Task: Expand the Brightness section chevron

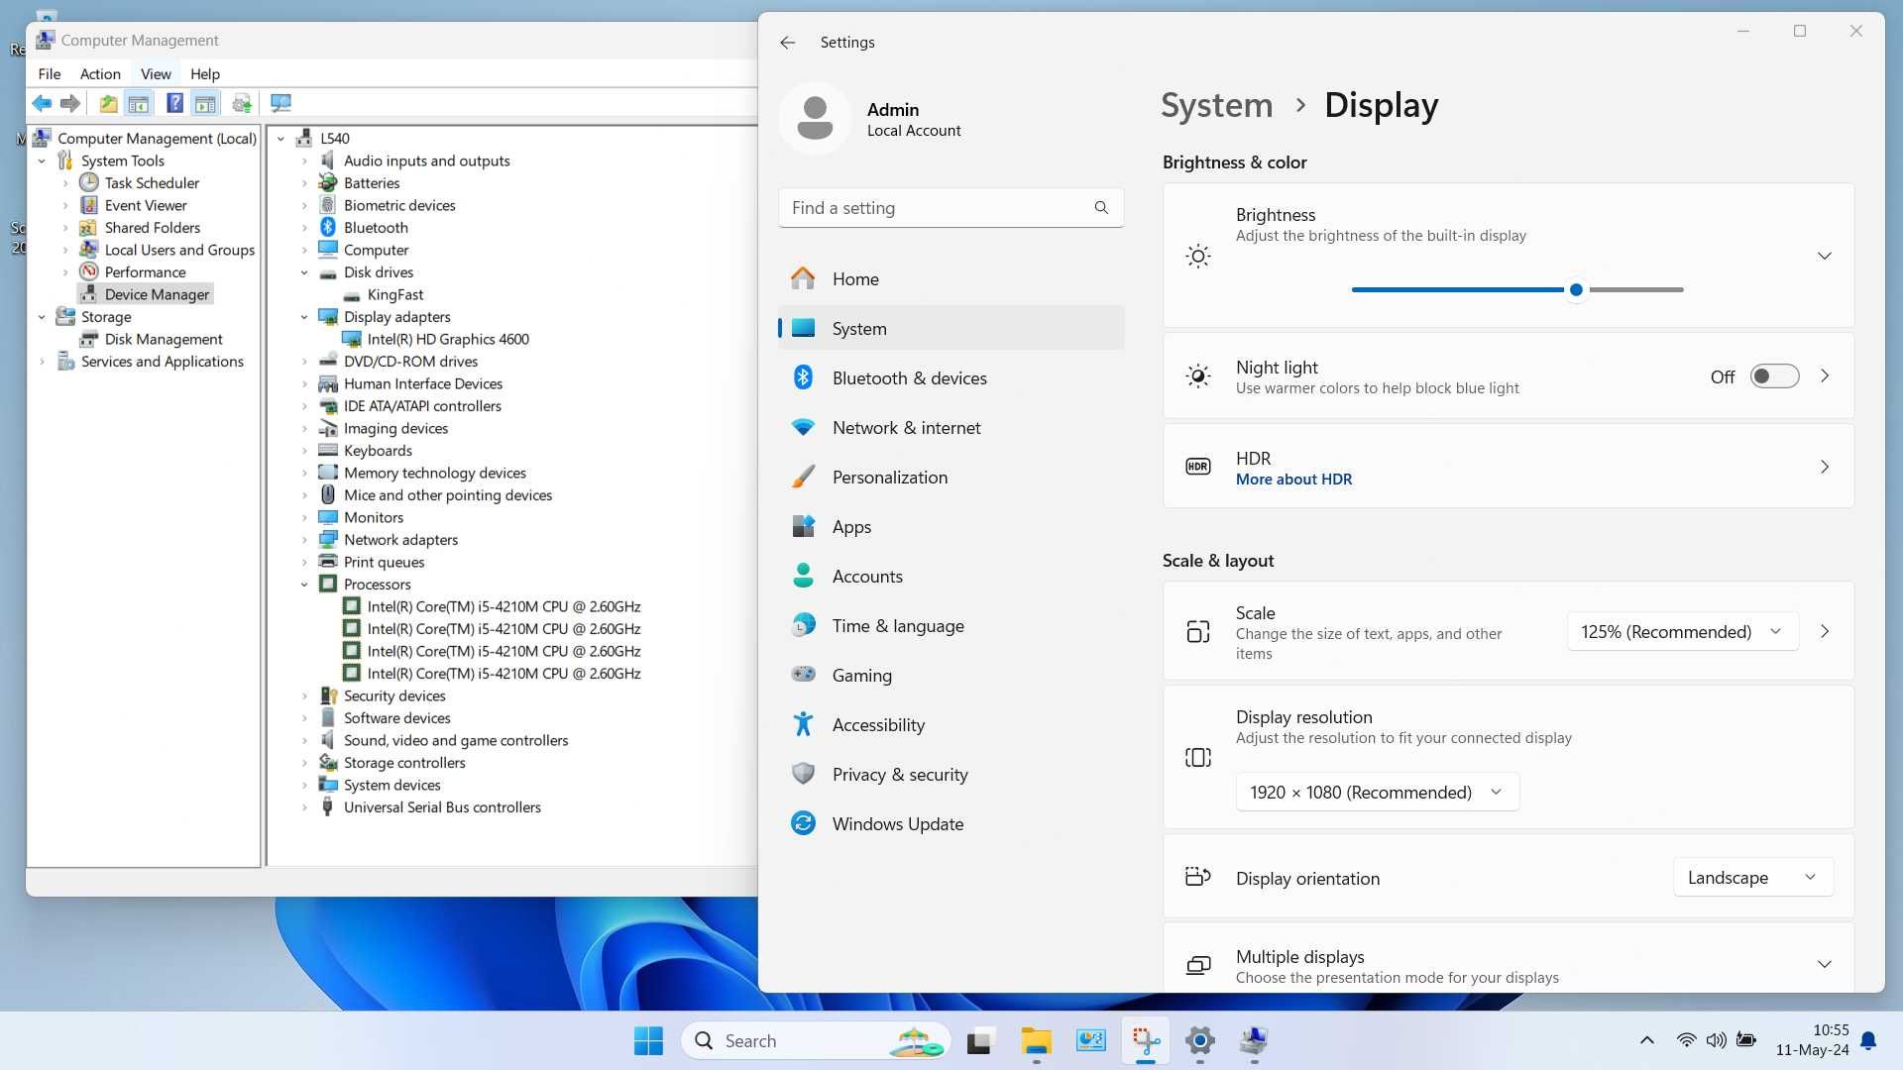Action: pyautogui.click(x=1824, y=256)
